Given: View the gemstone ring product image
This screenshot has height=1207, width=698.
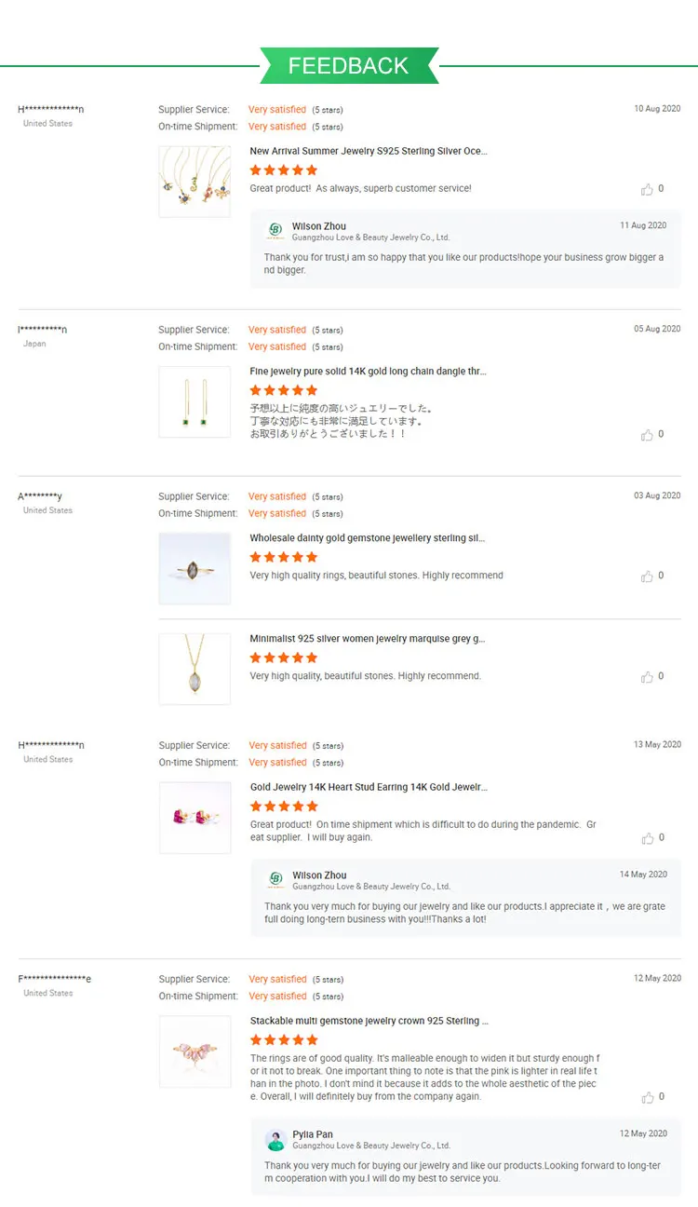Looking at the screenshot, I should point(195,568).
